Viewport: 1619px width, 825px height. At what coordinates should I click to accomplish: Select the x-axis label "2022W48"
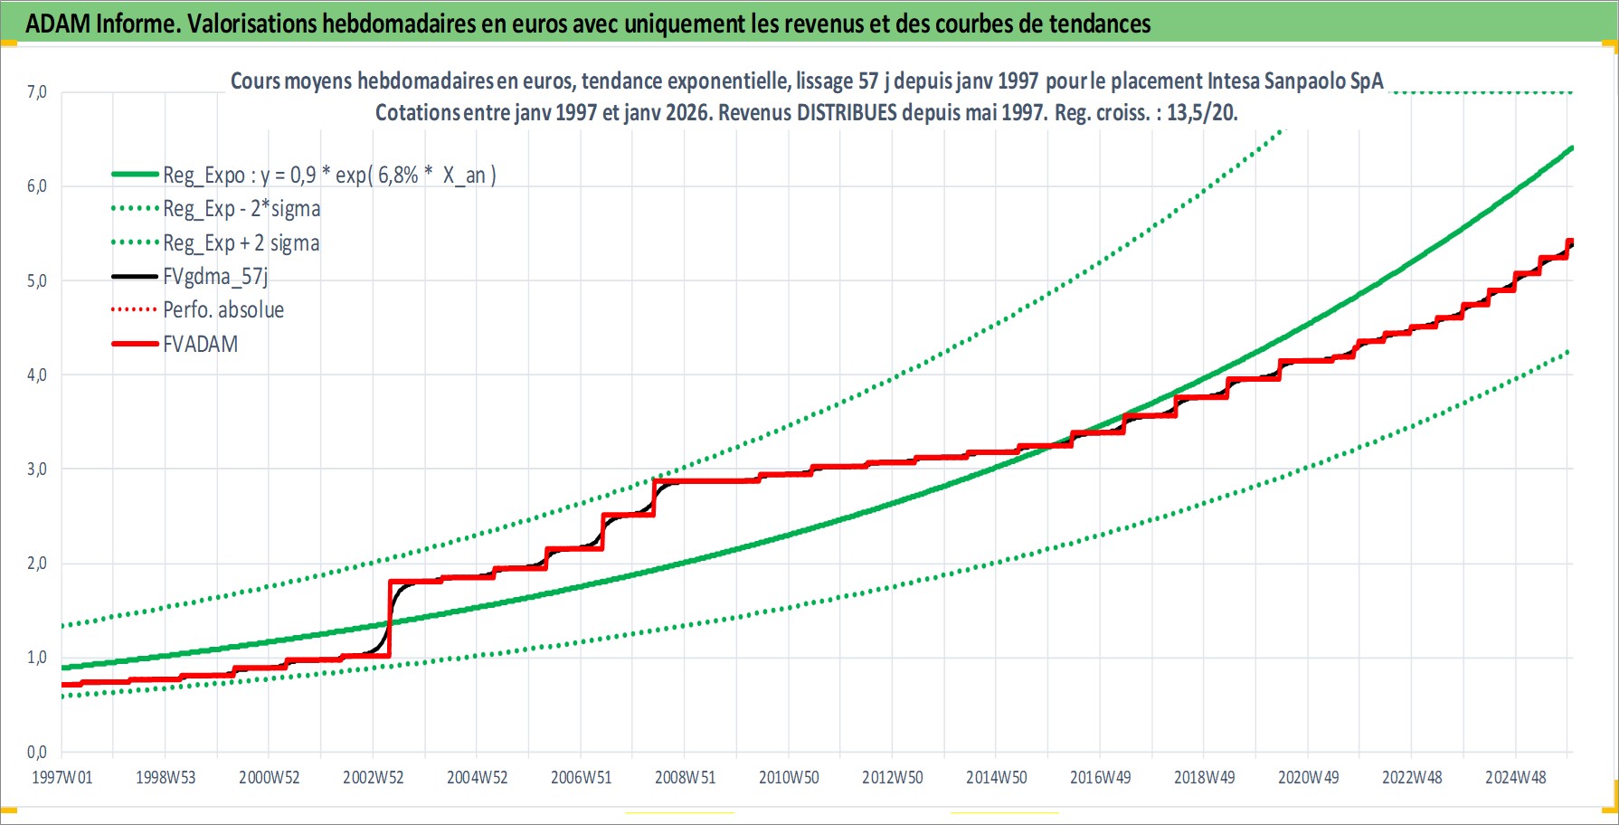point(1413,777)
